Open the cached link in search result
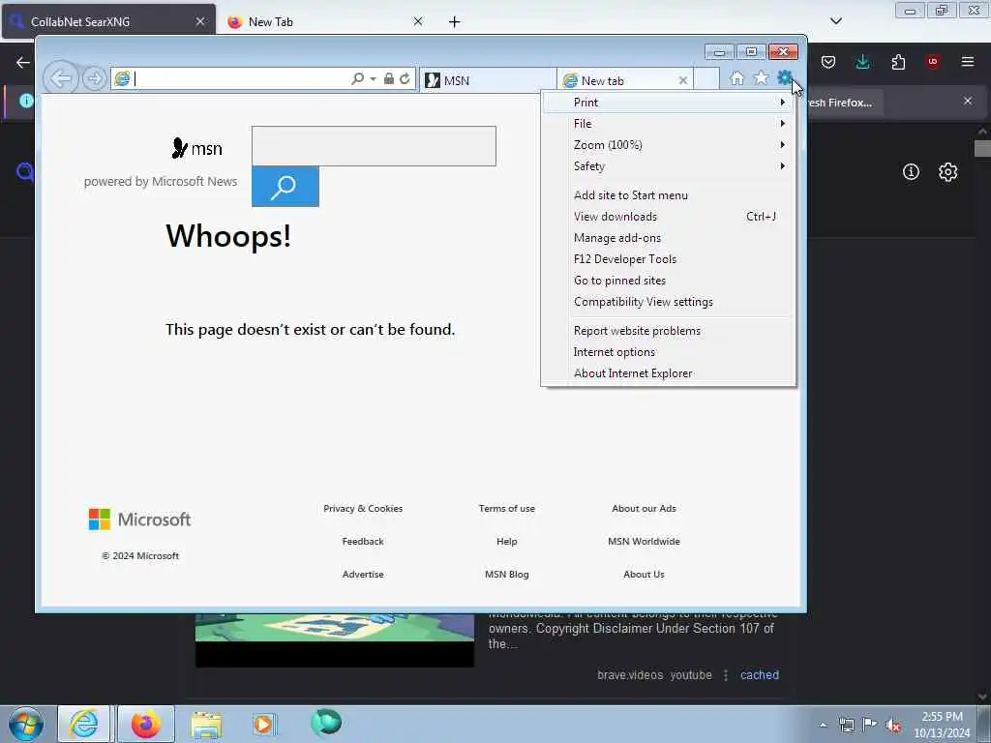 (760, 674)
